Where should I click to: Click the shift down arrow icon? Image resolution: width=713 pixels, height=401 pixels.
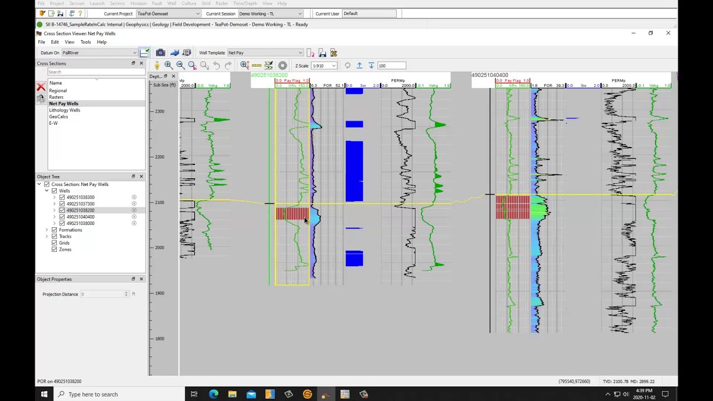371,66
